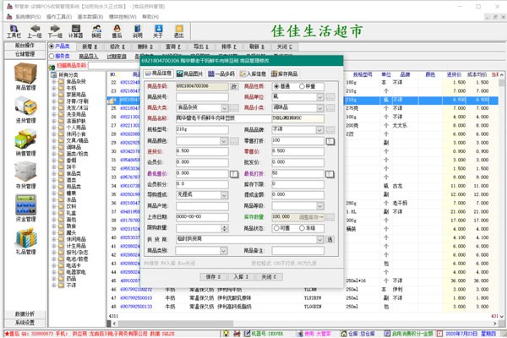Image resolution: width=507 pixels, height=338 pixels.
Task: Open the 操作工具(E) menu
Action: coord(59,17)
